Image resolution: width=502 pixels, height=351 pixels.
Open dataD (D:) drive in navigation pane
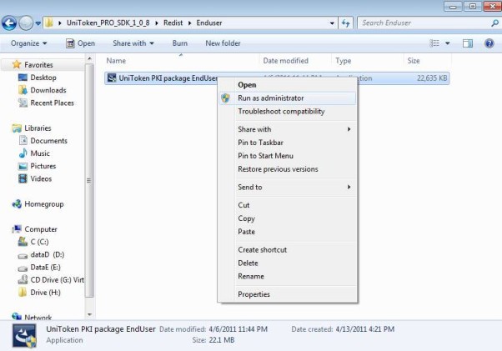click(x=47, y=254)
